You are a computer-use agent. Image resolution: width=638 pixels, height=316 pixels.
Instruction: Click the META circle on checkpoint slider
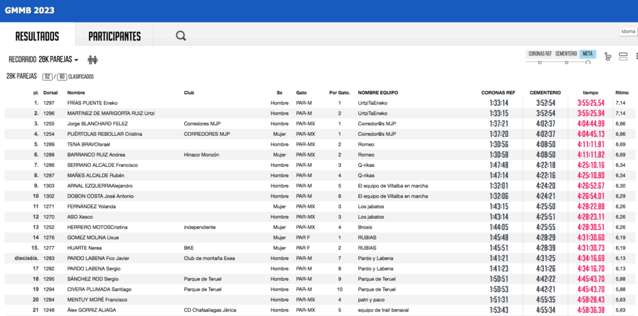[587, 62]
